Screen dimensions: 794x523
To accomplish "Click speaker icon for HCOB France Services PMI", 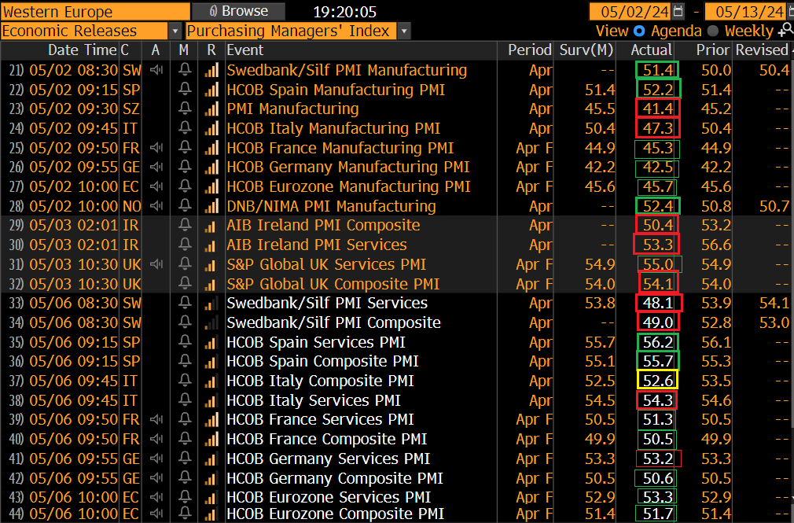I will point(156,420).
